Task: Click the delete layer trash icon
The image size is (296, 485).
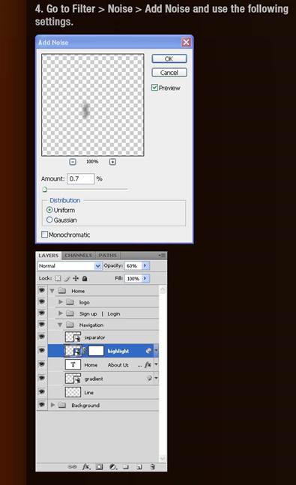Action: tap(152, 467)
